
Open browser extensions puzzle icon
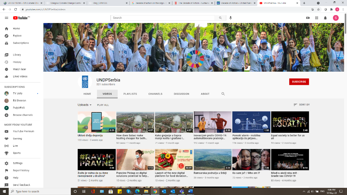tap(331, 9)
